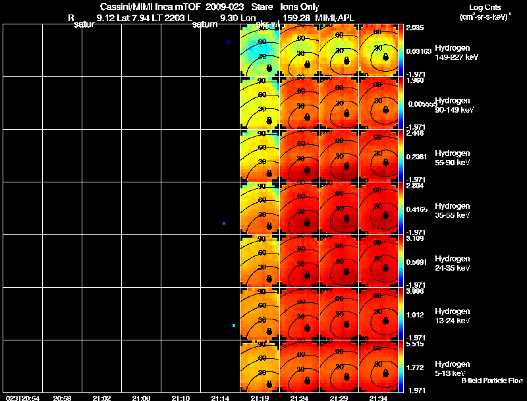
Task: Click the Hydrogen 149-227 keV image at 21:19
Action: (x=260, y=51)
